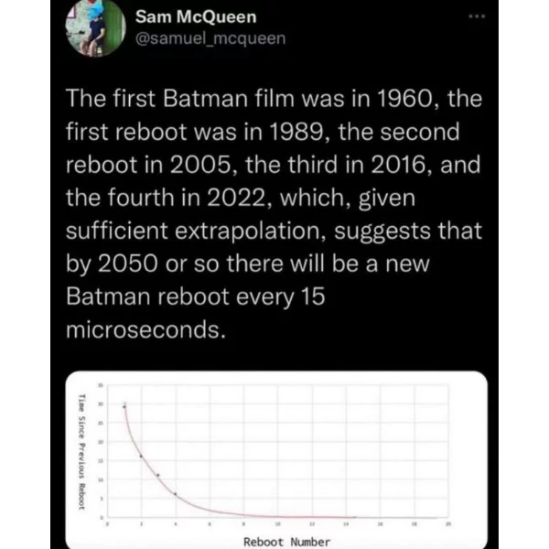This screenshot has width=549, height=549.
Task: Click the 'Reboot Number' x-axis label
Action: pos(286,542)
